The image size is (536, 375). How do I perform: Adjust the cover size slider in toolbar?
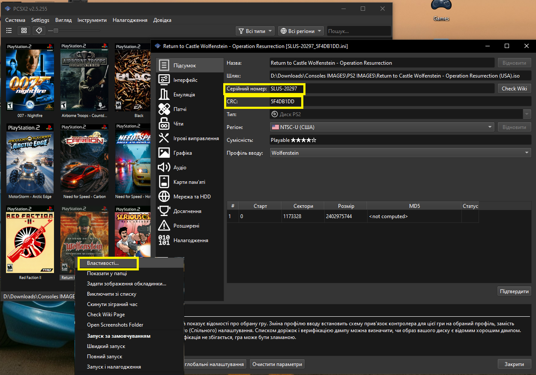(x=56, y=31)
